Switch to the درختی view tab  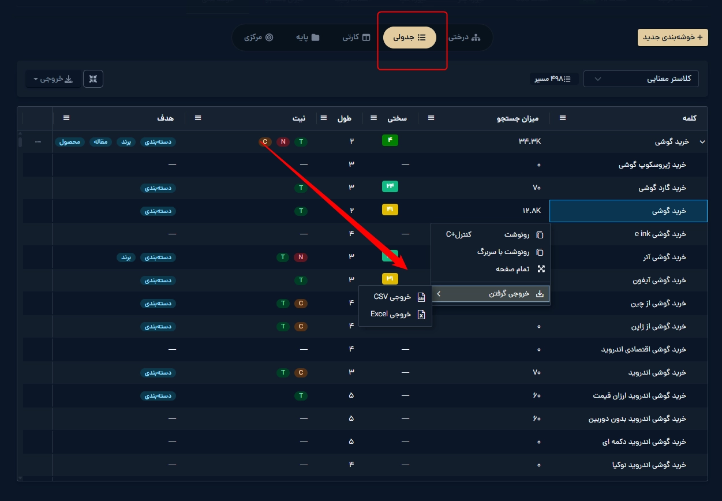coord(464,38)
